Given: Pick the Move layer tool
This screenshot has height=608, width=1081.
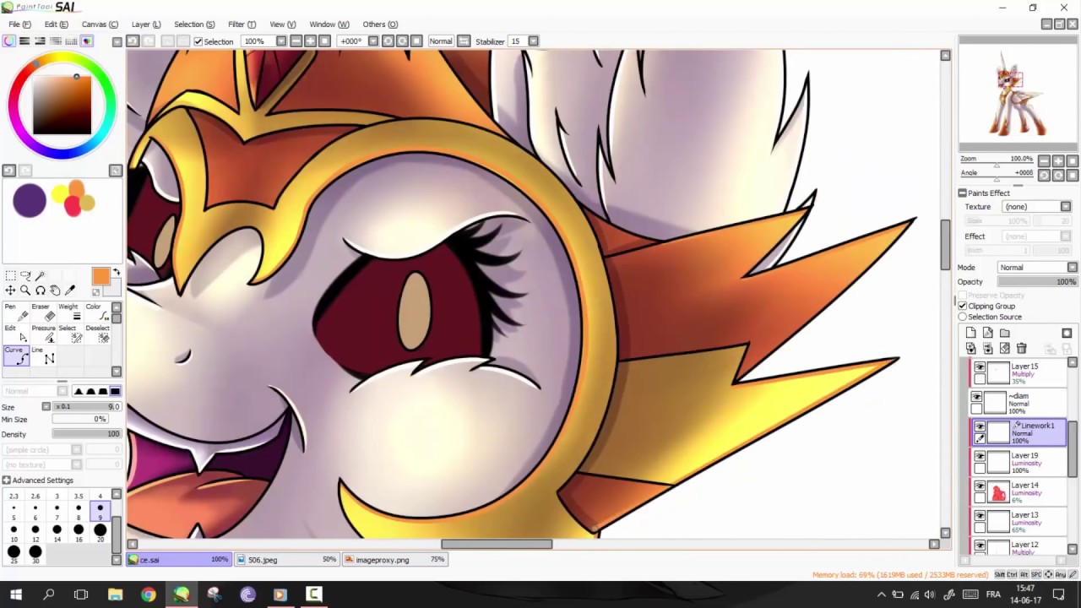Looking at the screenshot, I should tap(10, 290).
